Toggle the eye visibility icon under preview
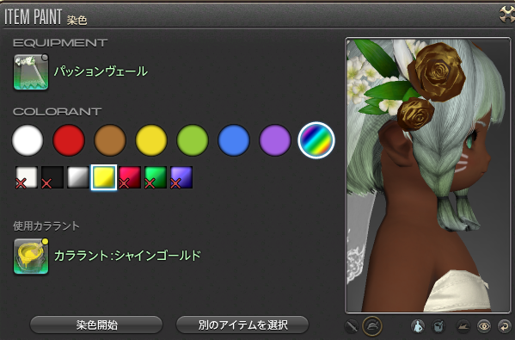 [484, 326]
